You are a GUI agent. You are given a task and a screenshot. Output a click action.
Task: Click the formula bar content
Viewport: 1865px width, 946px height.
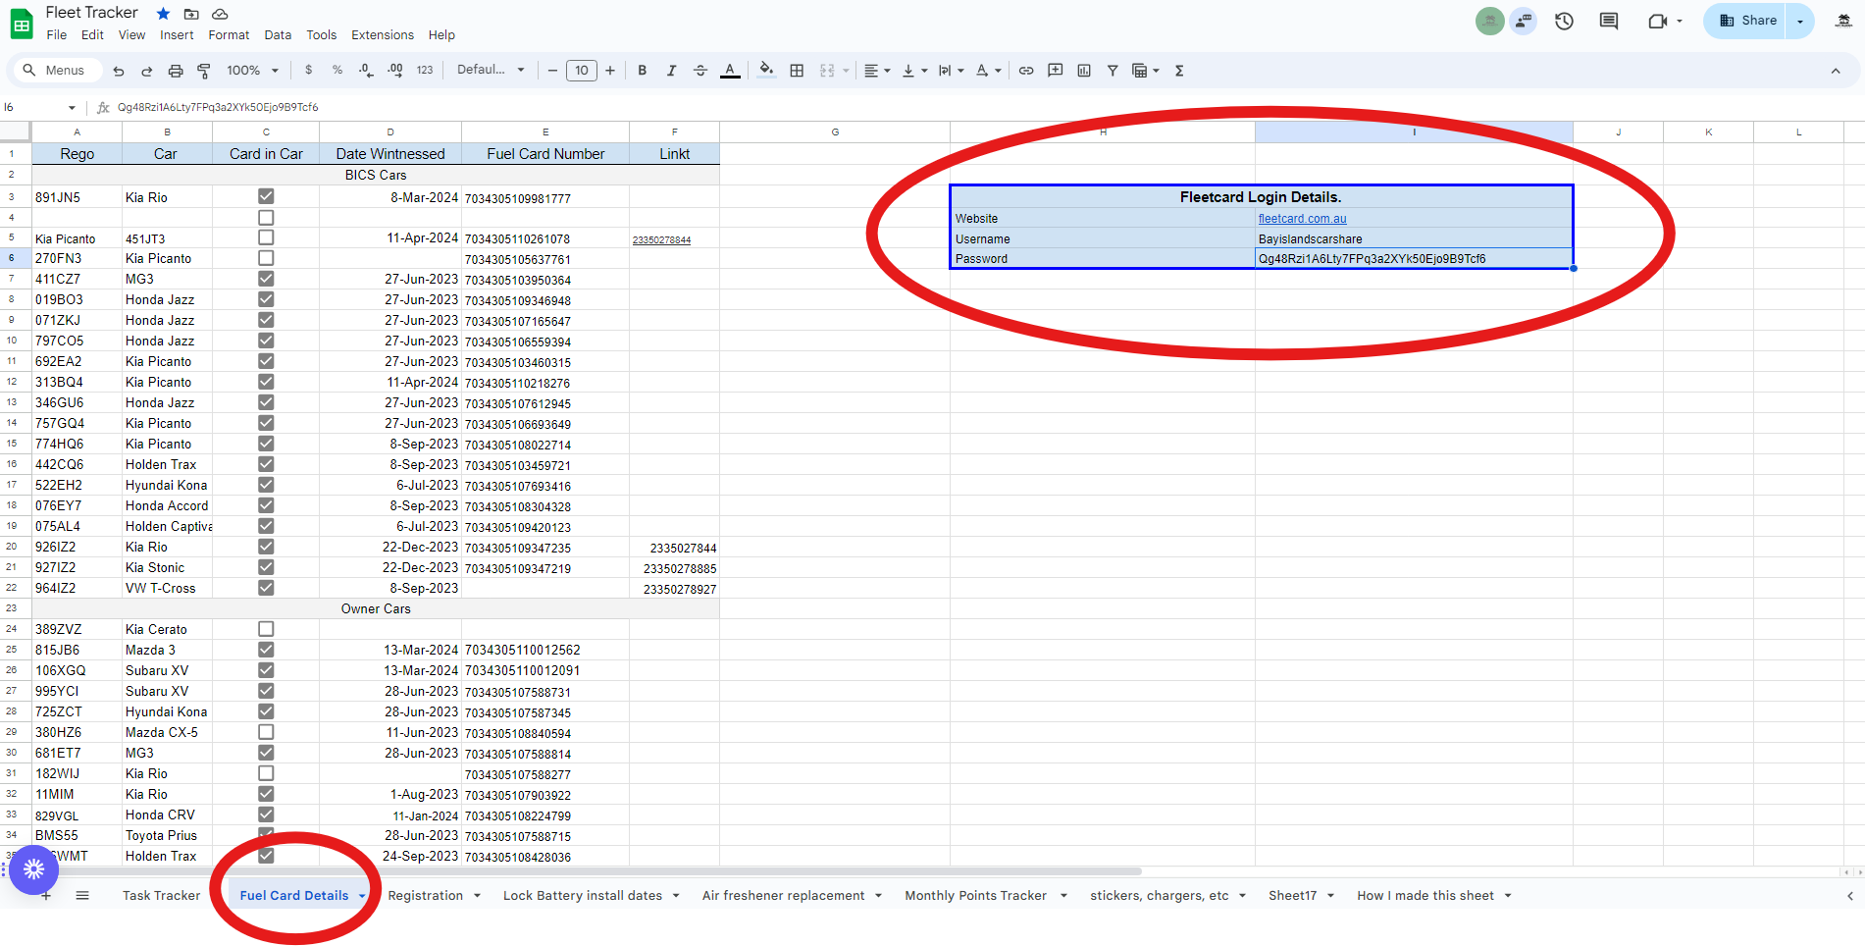tap(218, 108)
